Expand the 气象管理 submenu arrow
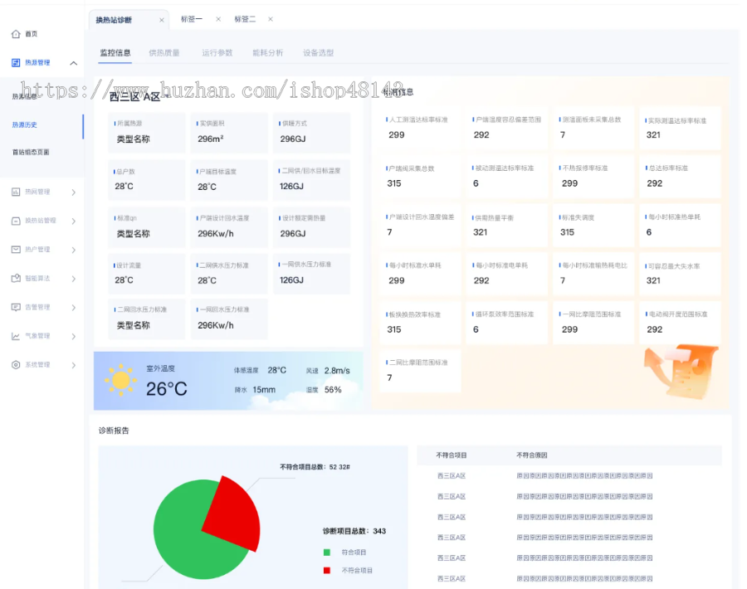This screenshot has width=747, height=589. pyautogui.click(x=73, y=337)
